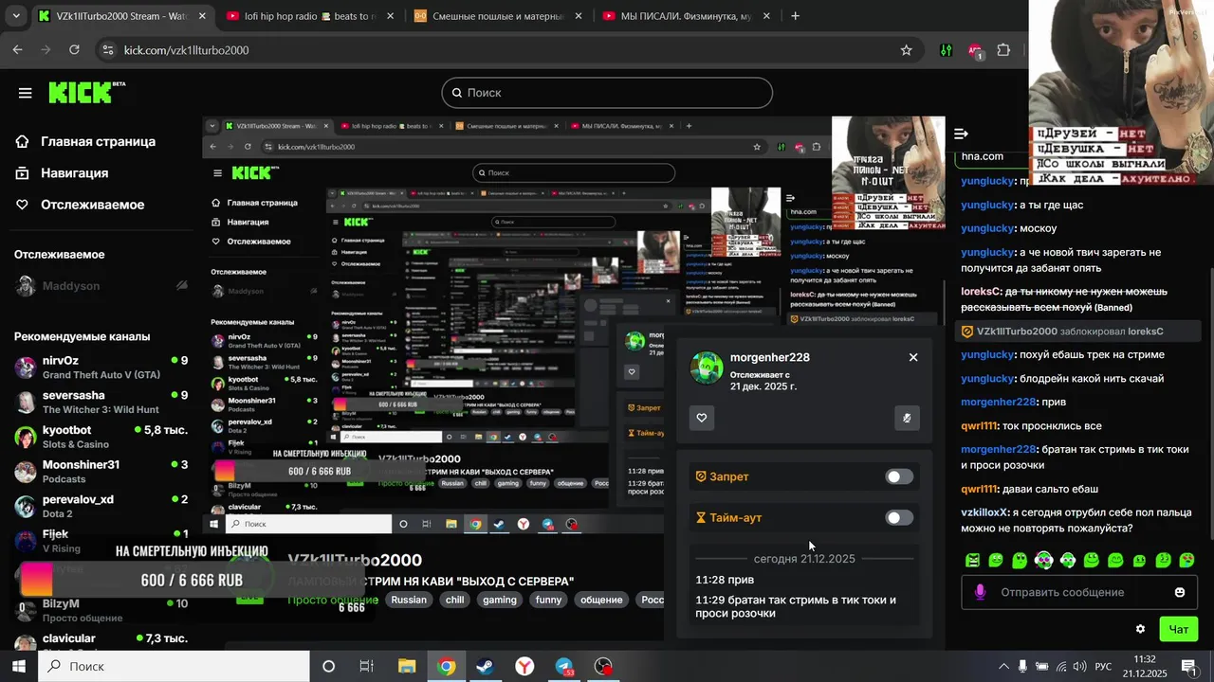Click the purple microphone in chat input
Image resolution: width=1214 pixels, height=682 pixels.
(980, 592)
